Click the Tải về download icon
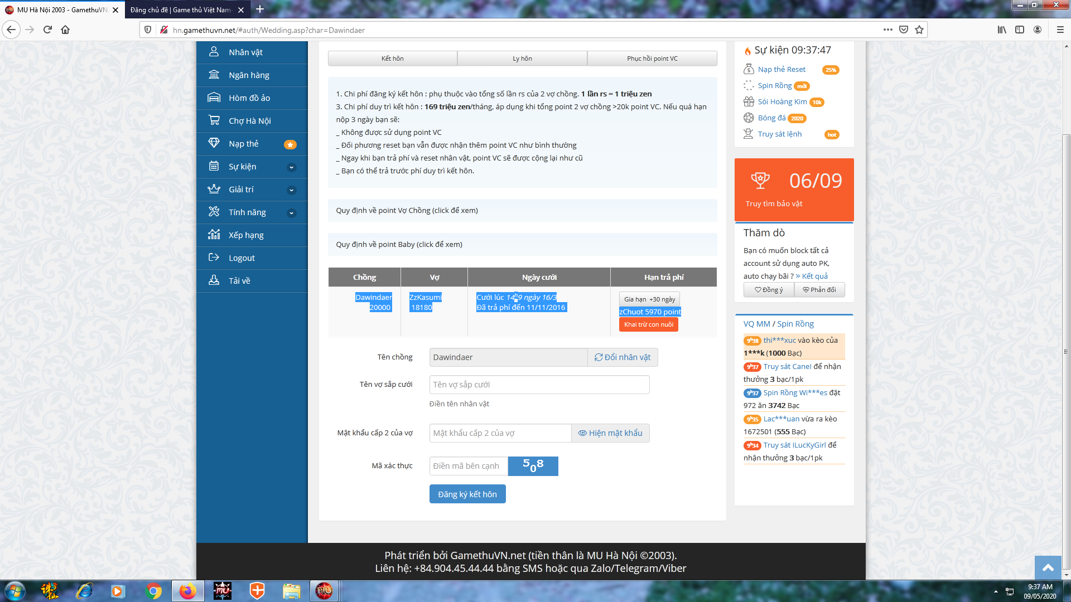1071x602 pixels. [214, 280]
